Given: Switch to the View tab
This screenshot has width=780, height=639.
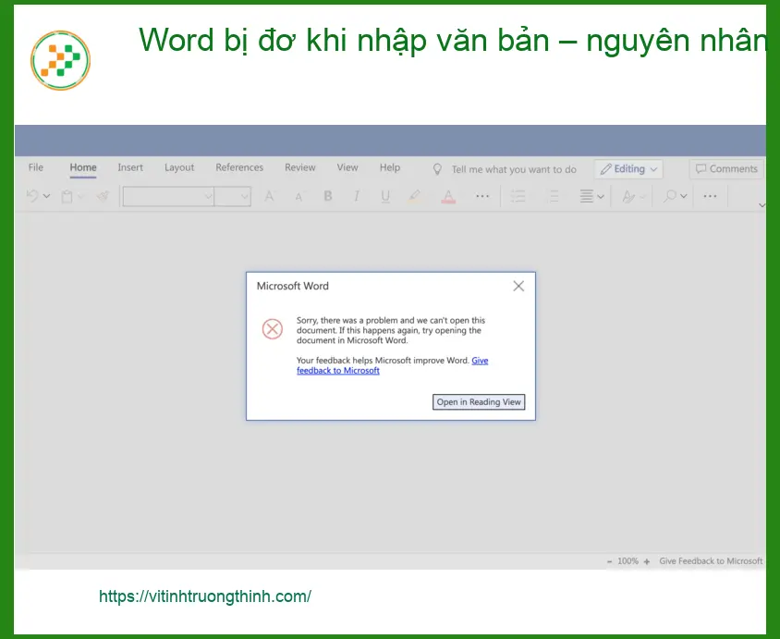Looking at the screenshot, I should pyautogui.click(x=347, y=167).
